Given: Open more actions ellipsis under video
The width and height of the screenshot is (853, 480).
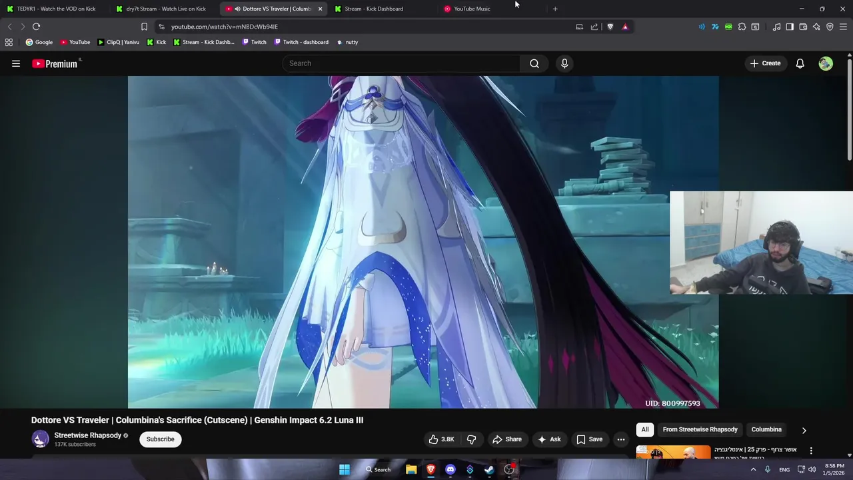Looking at the screenshot, I should [621, 439].
